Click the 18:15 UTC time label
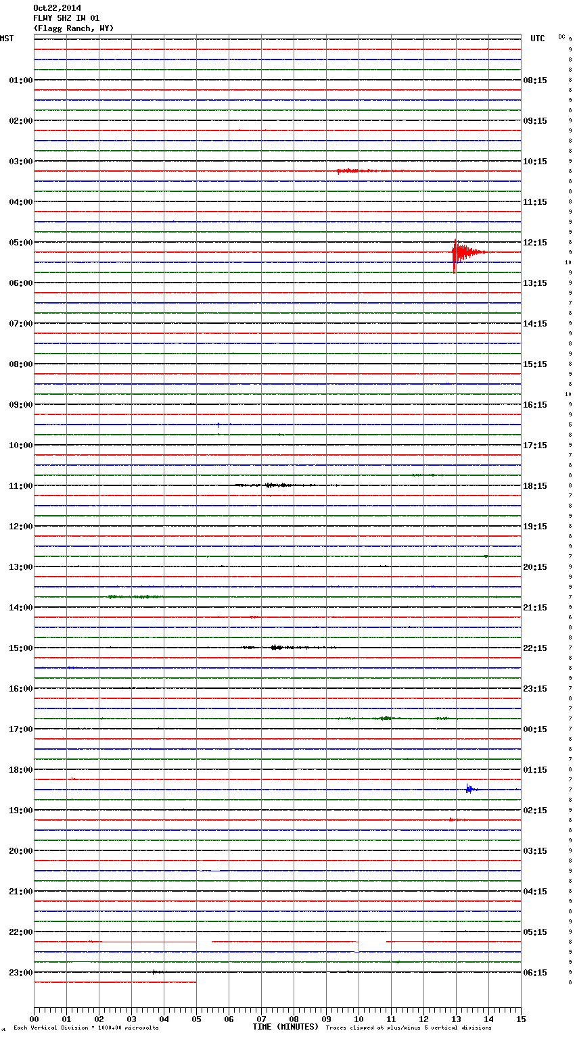Viewport: 575px width, 1037px height. point(535,486)
